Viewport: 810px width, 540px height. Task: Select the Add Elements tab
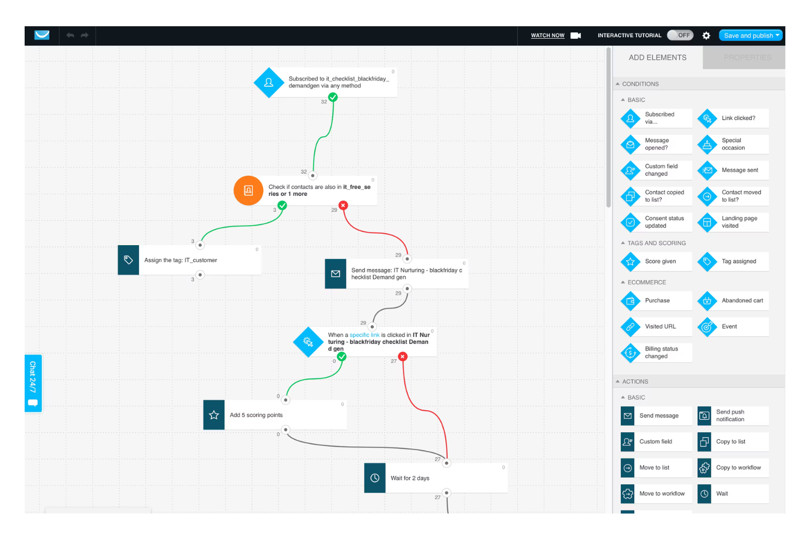point(657,57)
